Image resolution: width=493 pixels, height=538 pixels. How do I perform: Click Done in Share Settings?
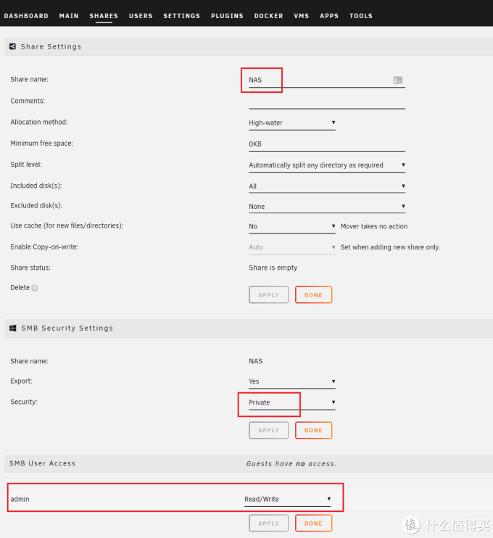[313, 294]
